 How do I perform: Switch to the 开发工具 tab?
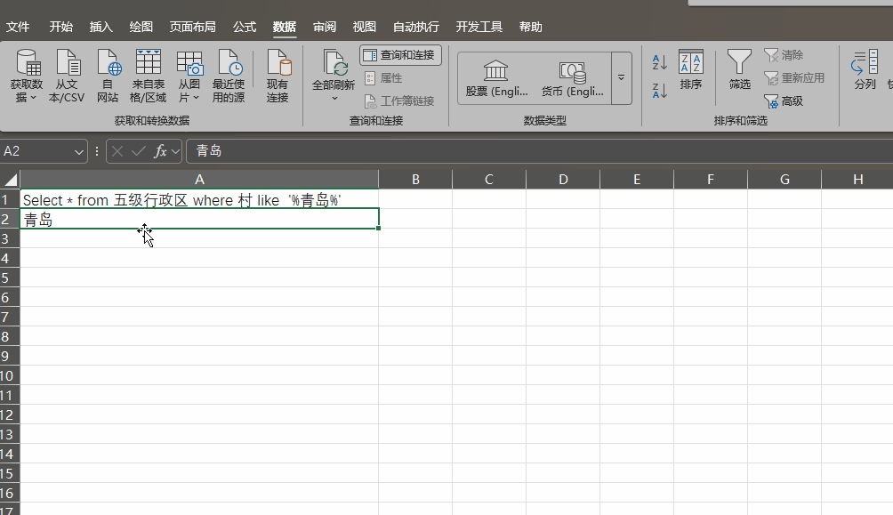pos(479,27)
